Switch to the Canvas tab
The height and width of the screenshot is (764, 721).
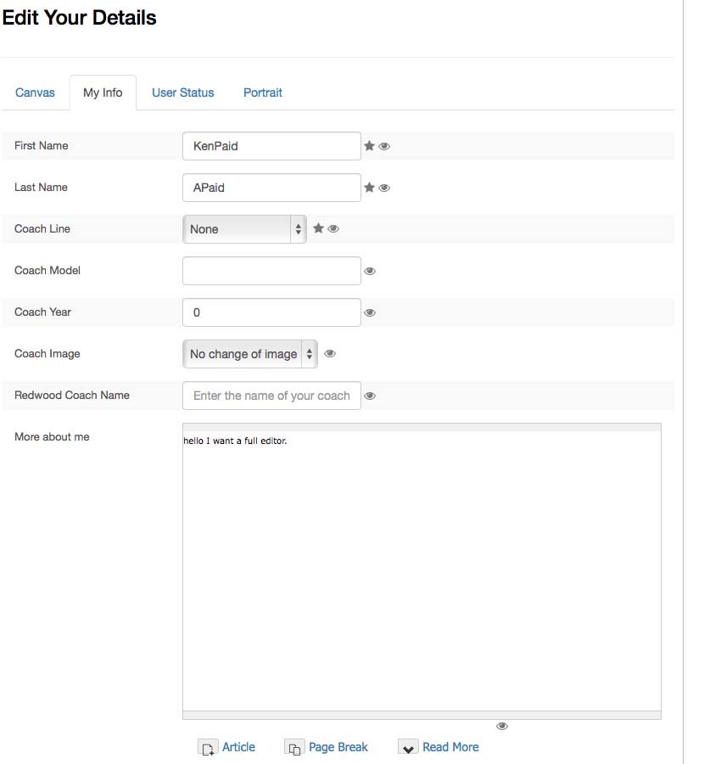pos(35,93)
